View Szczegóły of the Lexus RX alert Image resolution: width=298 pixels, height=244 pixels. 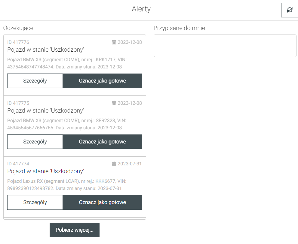35,202
